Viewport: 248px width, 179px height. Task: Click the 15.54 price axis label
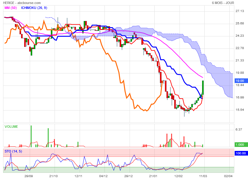(240, 110)
